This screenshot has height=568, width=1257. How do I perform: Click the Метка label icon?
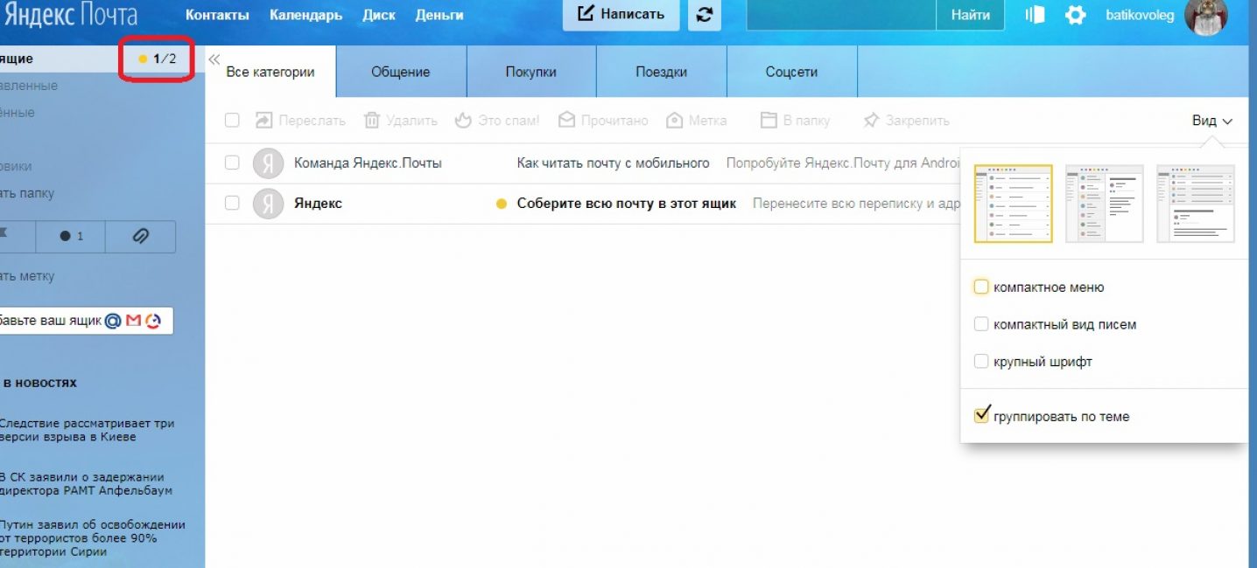point(674,121)
